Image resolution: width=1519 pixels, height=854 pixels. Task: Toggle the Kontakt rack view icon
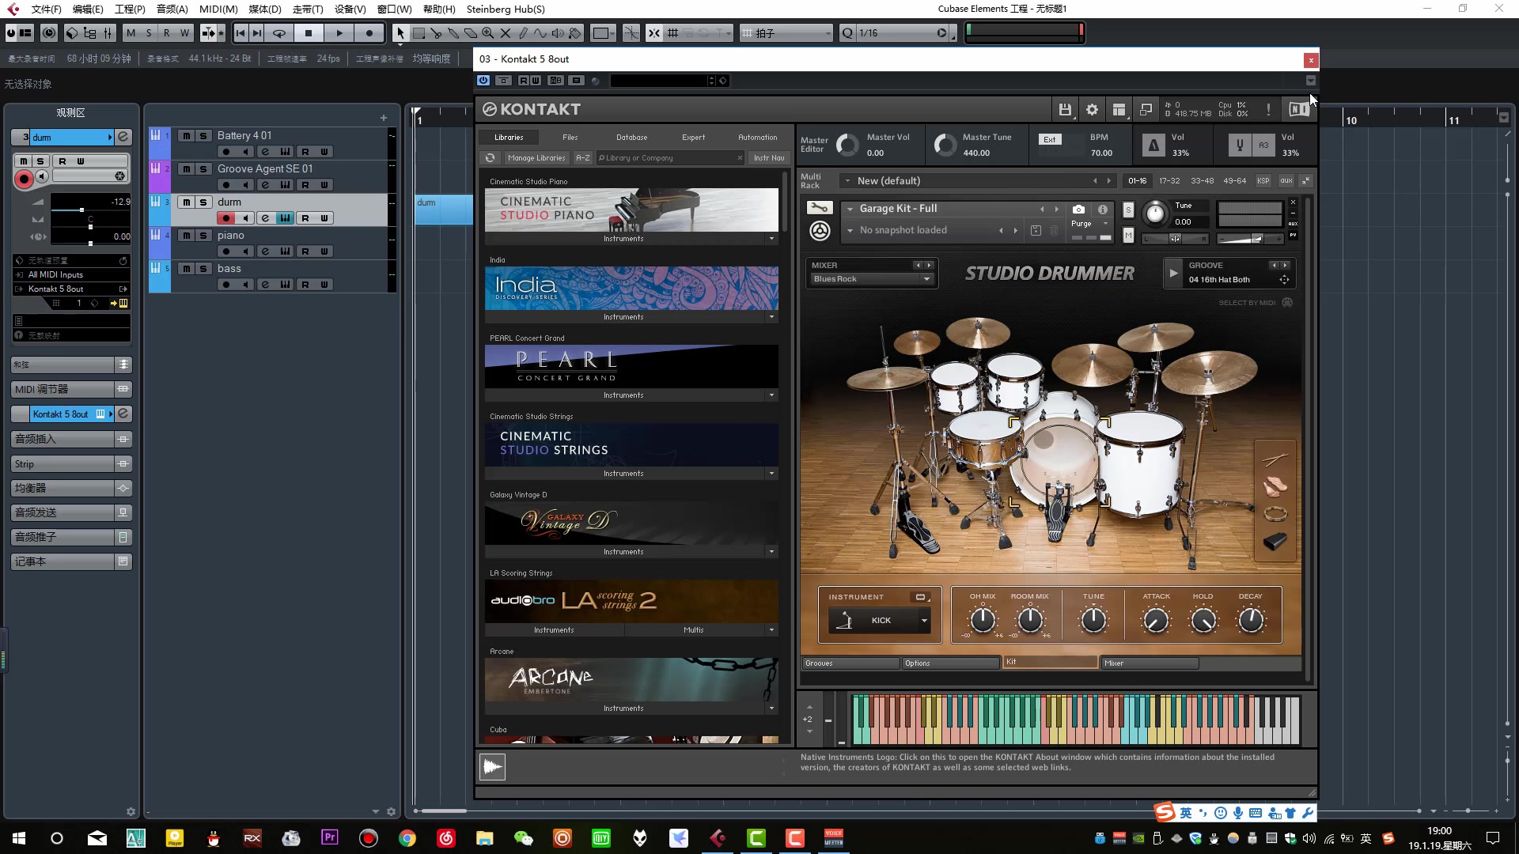[1119, 110]
